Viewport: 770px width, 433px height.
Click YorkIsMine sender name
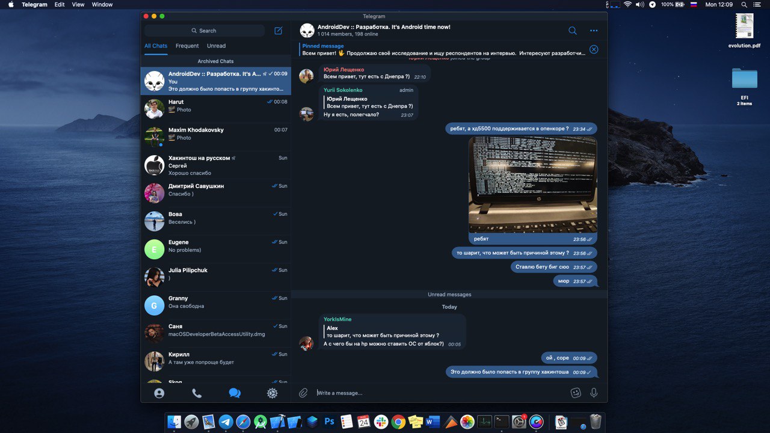click(337, 319)
